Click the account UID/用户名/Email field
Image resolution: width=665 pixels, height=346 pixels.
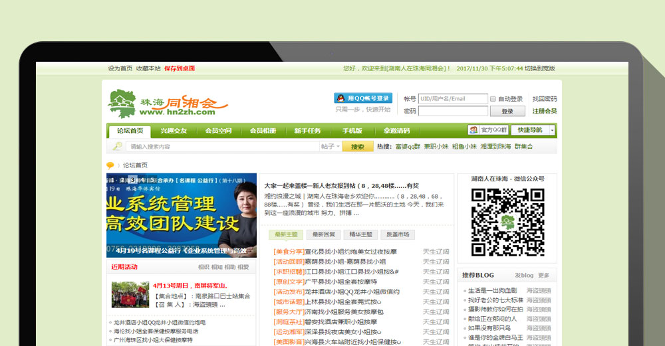453,99
